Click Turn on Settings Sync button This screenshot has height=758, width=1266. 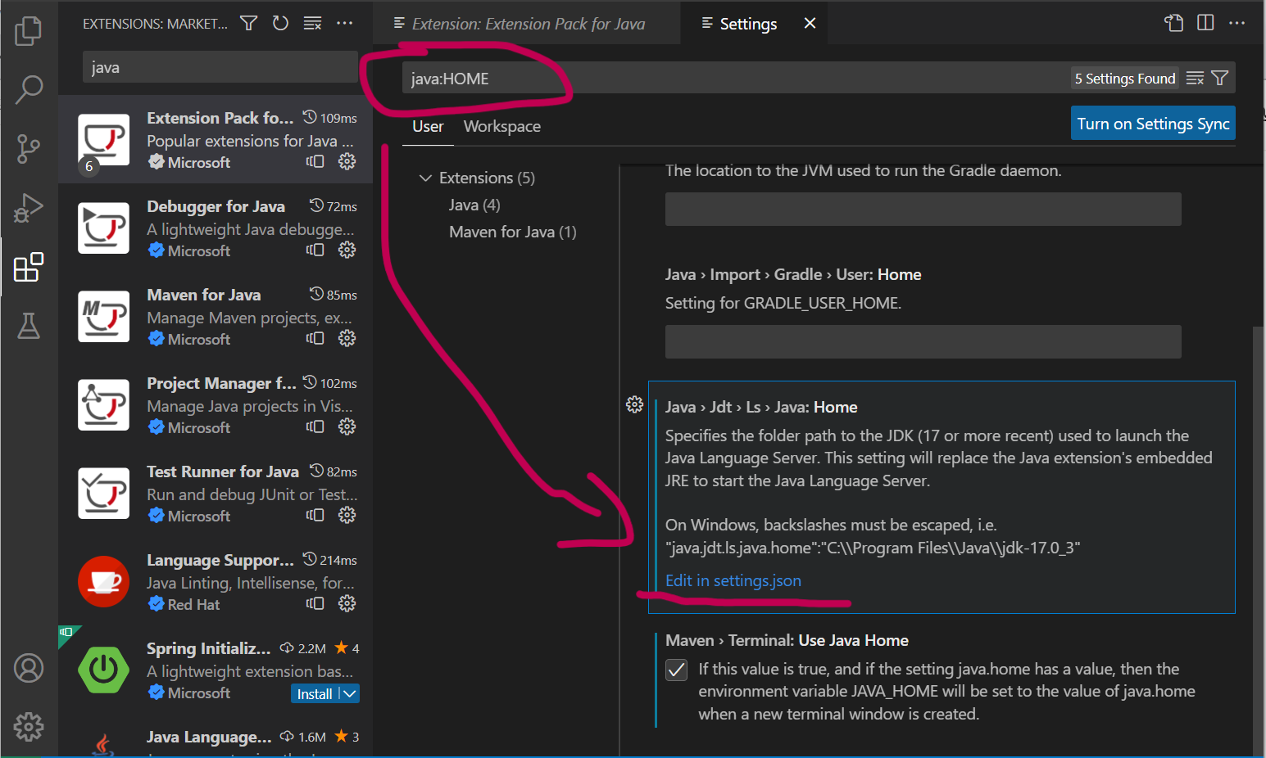[1153, 124]
